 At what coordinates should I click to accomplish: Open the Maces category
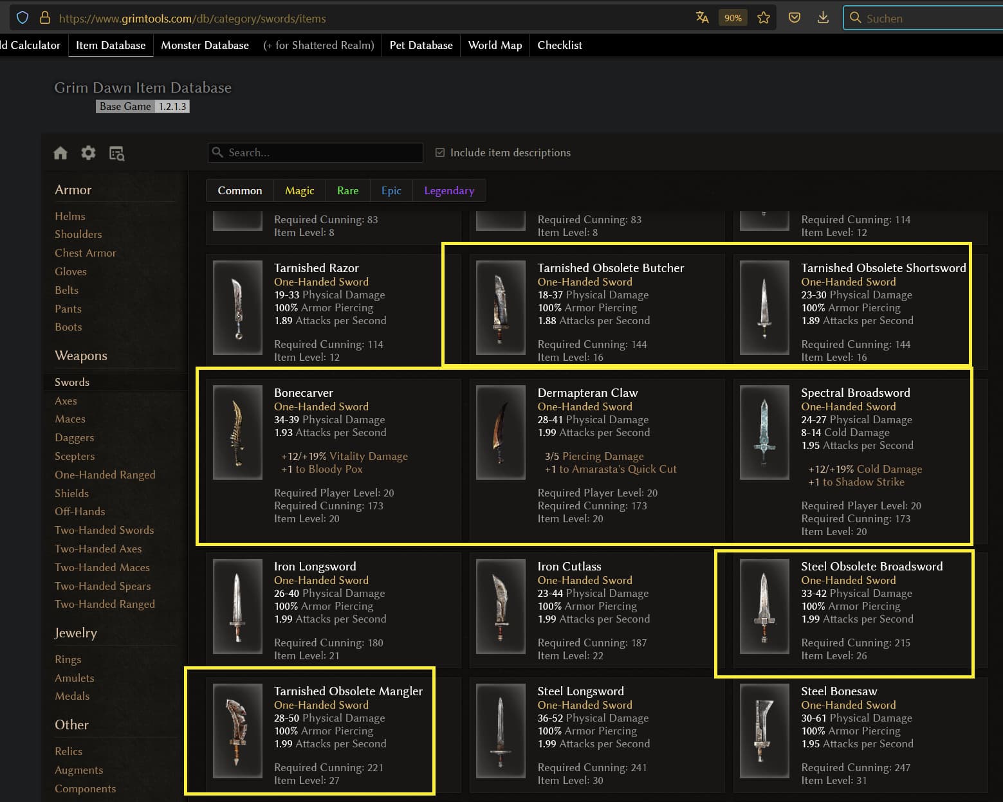click(x=69, y=419)
